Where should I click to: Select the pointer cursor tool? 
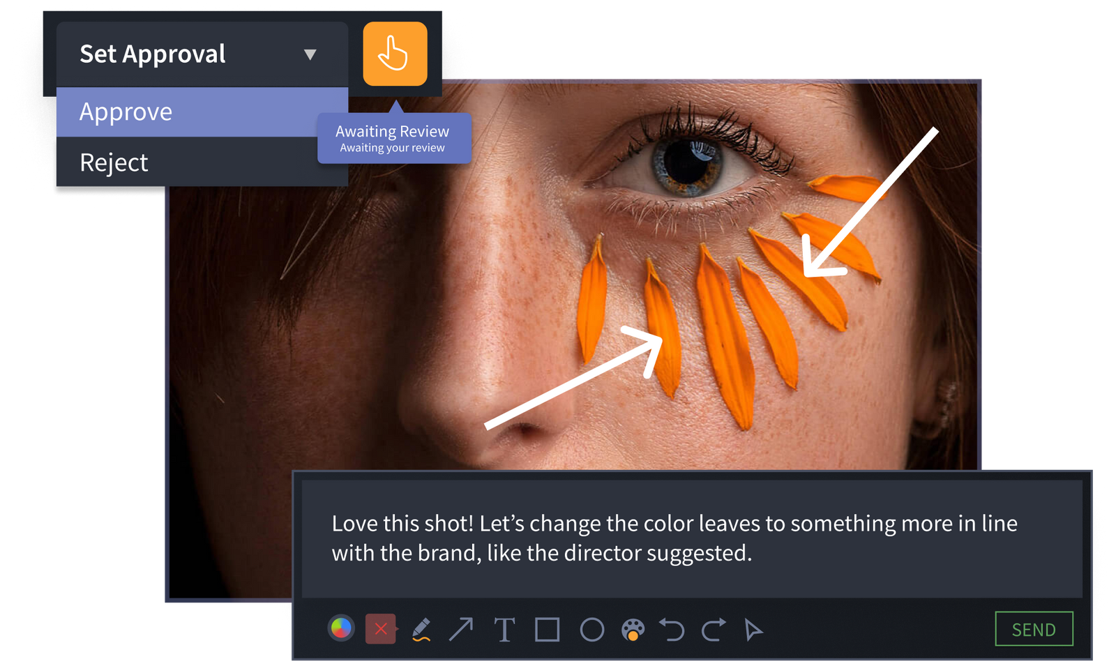pyautogui.click(x=753, y=630)
